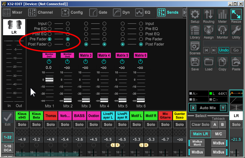Click the Mtx 2 send fader handle
245x158 pixels.
(68, 100)
